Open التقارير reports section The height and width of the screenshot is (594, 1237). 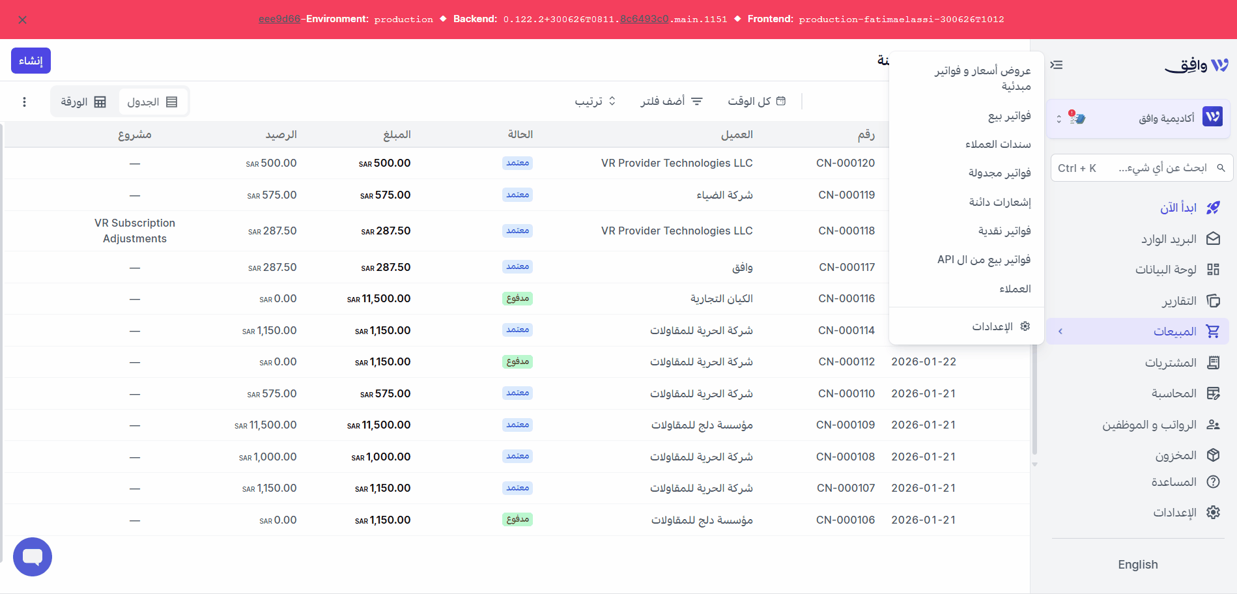1191,301
